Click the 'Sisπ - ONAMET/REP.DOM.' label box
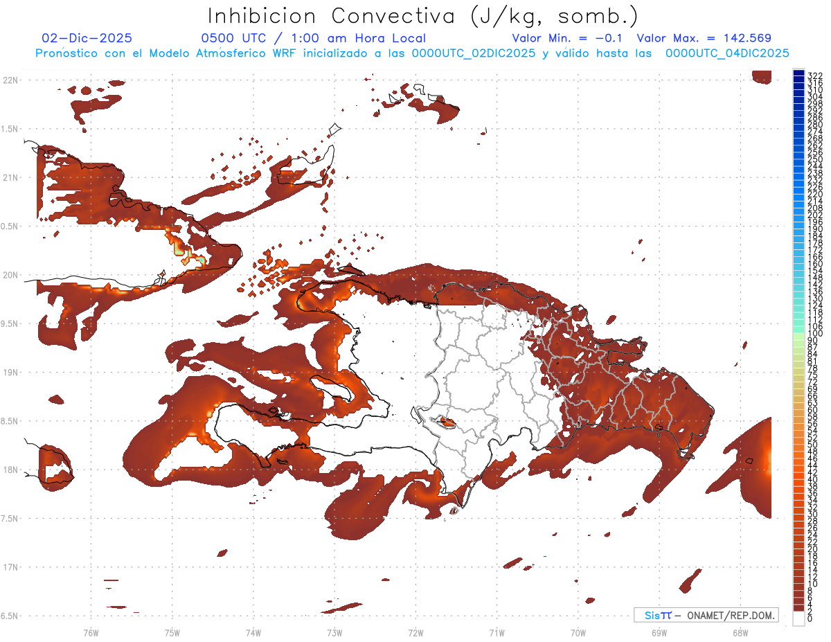The image size is (831, 642). [706, 615]
